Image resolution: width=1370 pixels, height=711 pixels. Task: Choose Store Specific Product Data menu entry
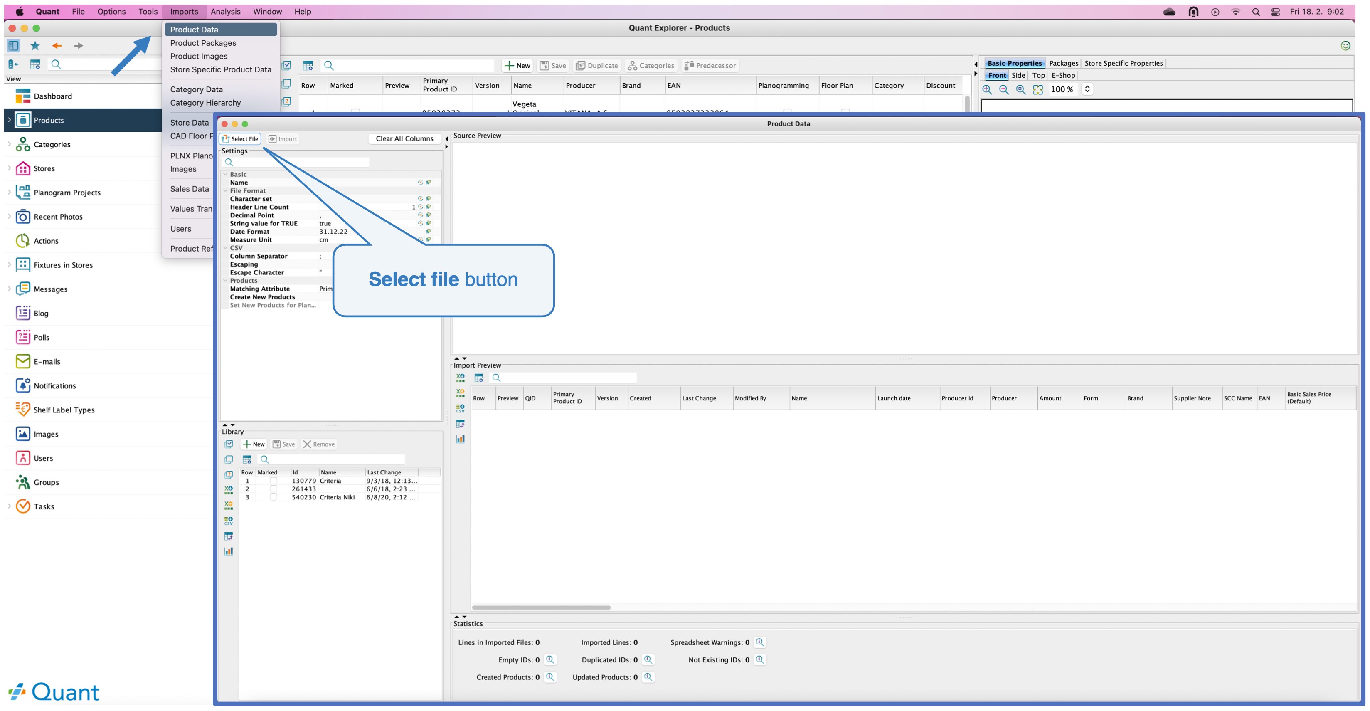[x=221, y=70]
